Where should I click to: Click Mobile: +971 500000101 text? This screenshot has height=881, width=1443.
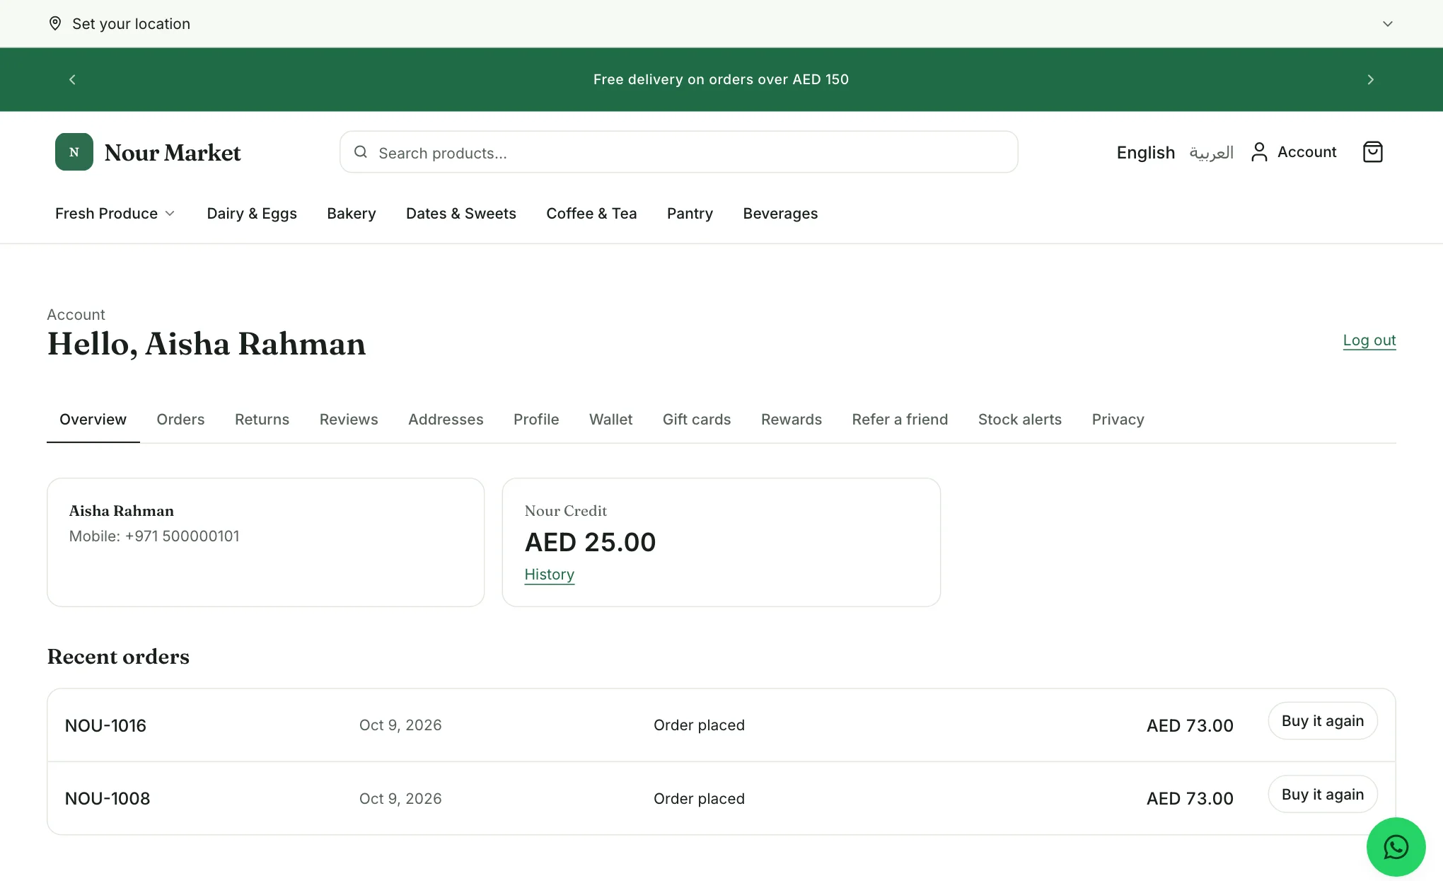[154, 536]
